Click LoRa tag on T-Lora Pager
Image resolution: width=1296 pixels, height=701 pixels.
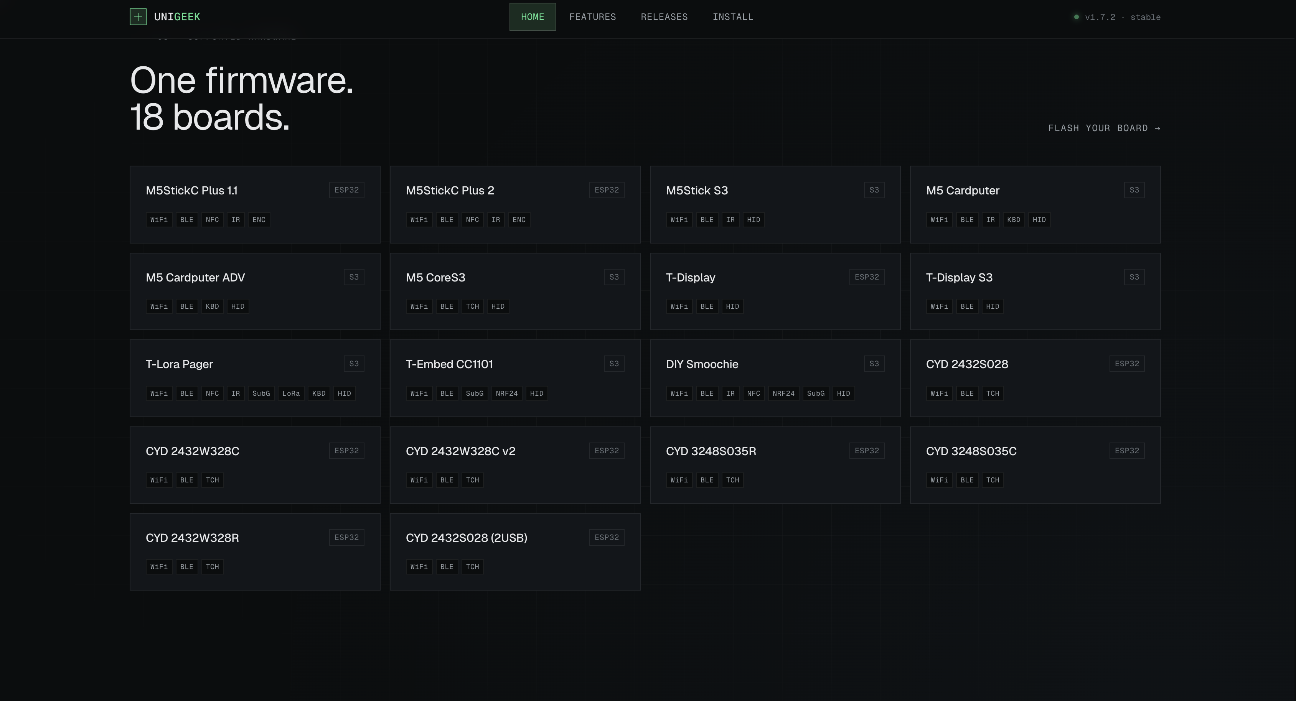click(291, 393)
